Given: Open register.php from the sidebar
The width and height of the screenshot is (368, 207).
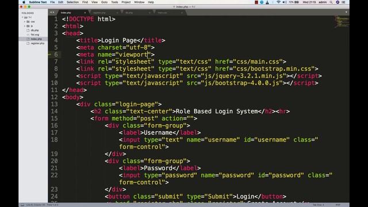Looking at the screenshot, I should 37,44.
